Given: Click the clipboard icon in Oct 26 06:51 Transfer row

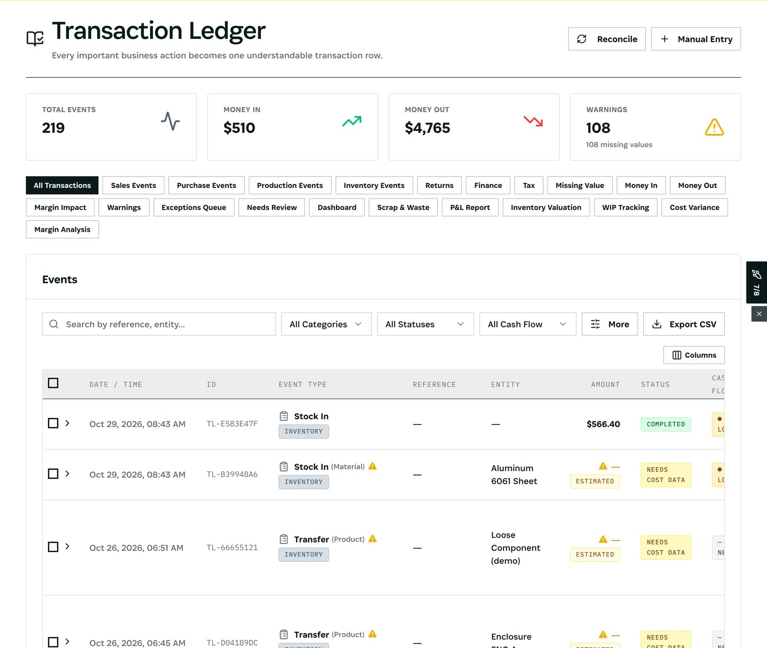Looking at the screenshot, I should 284,539.
